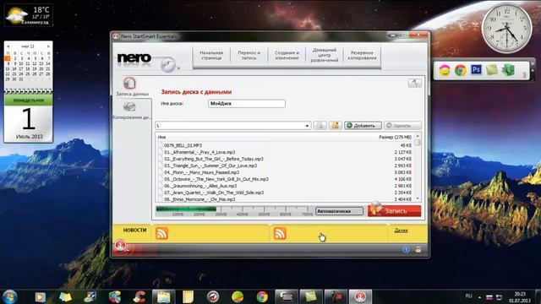
Task: Open the Nero help question mark icon
Action: coord(406,250)
